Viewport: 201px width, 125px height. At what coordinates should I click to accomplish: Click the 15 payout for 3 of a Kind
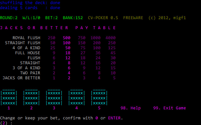[x=113, y=68]
